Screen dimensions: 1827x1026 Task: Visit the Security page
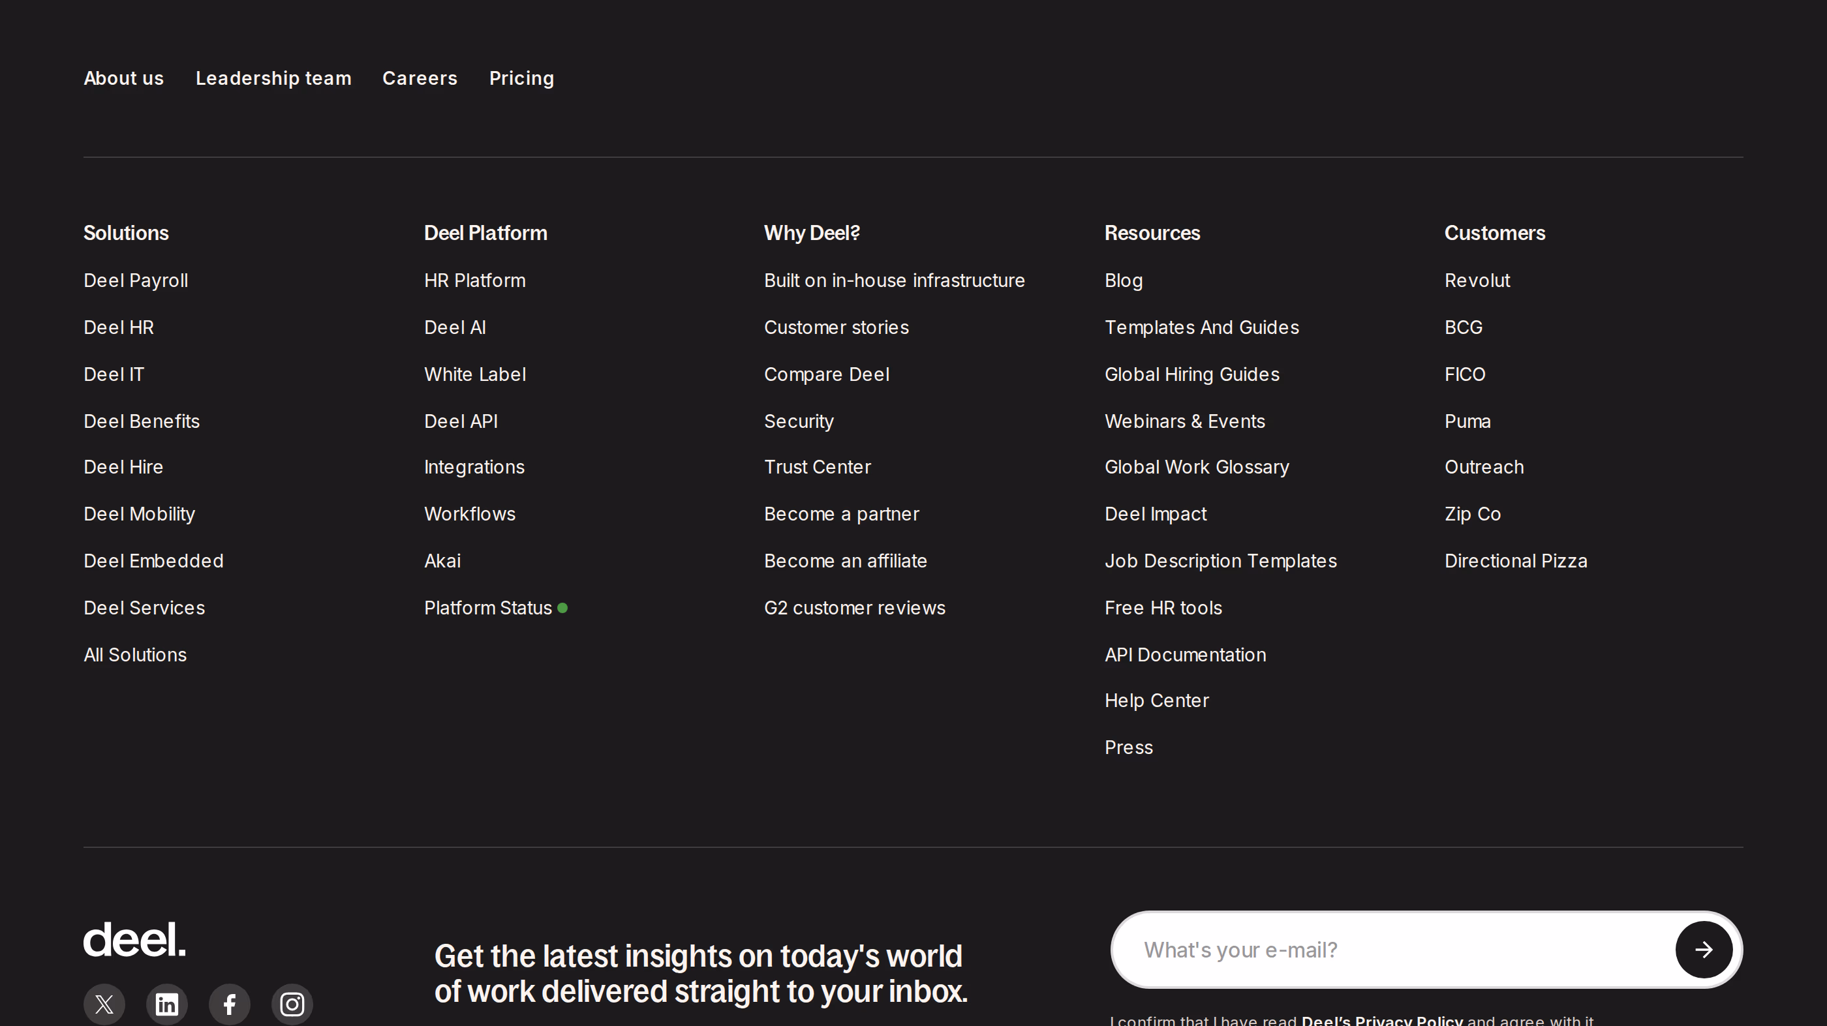(x=799, y=421)
